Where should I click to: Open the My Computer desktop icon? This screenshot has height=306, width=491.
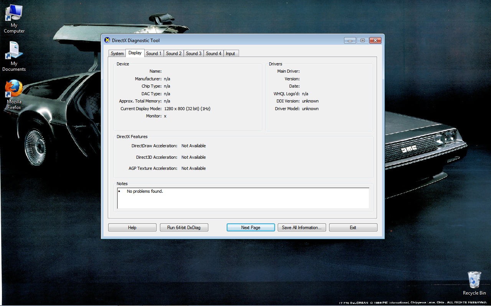(14, 19)
